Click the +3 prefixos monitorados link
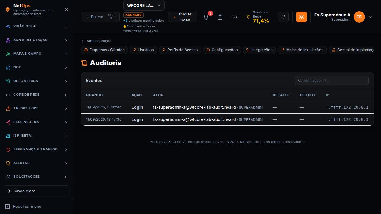The image size is (381, 214). point(143,21)
